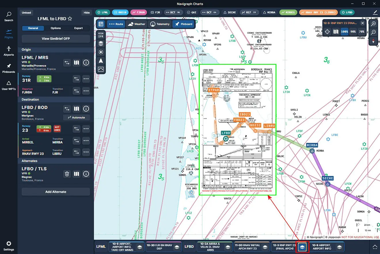
Task: Switch to the Options tab
Action: click(56, 28)
